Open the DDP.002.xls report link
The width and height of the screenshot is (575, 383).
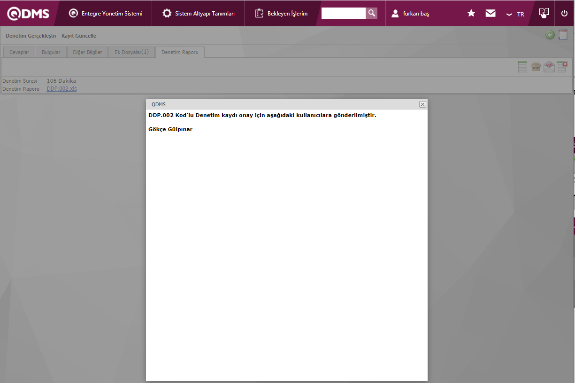tap(61, 88)
